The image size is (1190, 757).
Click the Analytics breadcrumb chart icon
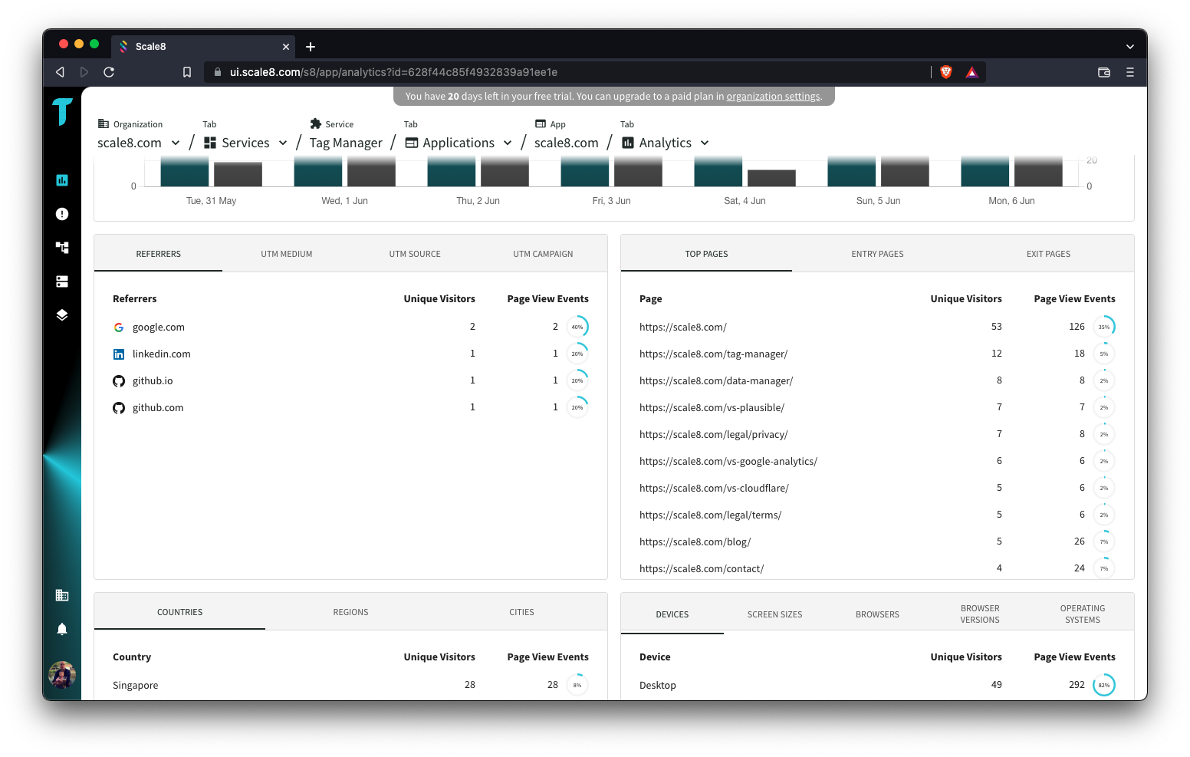(x=628, y=143)
